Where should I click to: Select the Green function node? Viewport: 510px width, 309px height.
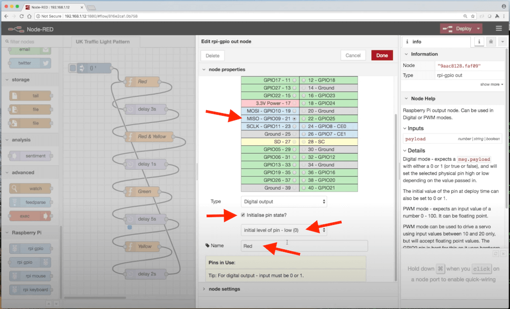(142, 192)
